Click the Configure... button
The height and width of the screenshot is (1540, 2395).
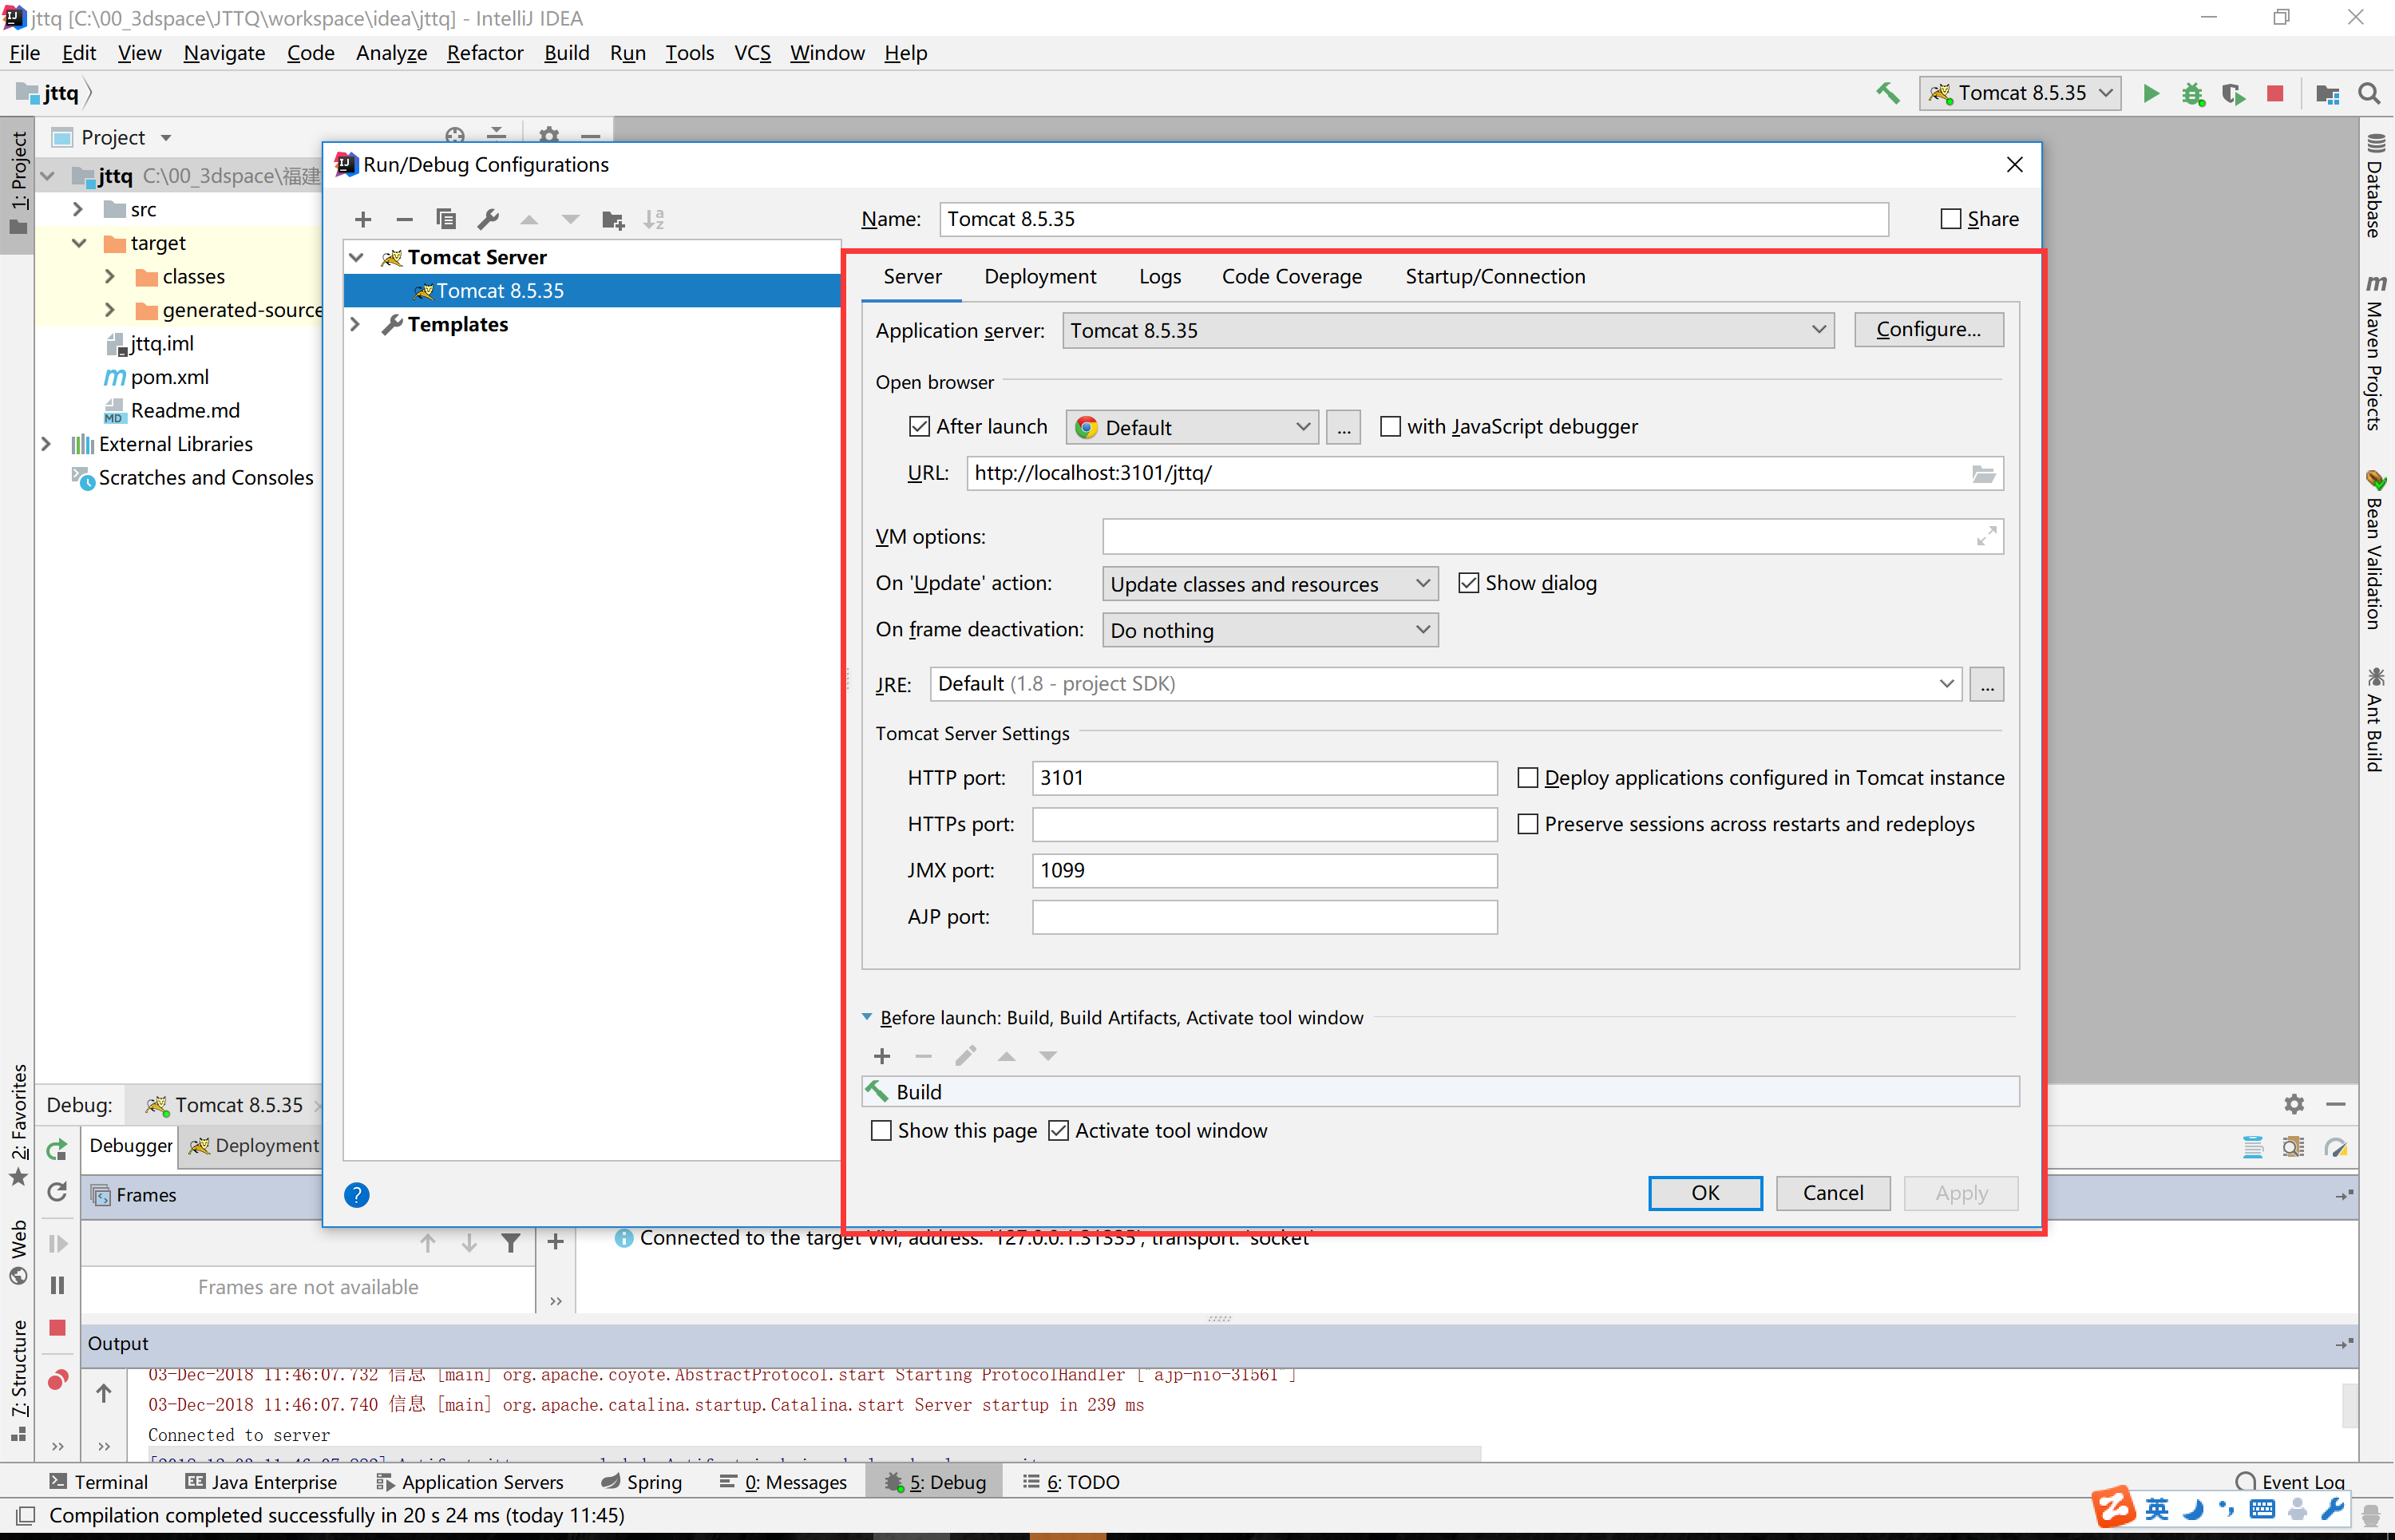pos(1928,330)
